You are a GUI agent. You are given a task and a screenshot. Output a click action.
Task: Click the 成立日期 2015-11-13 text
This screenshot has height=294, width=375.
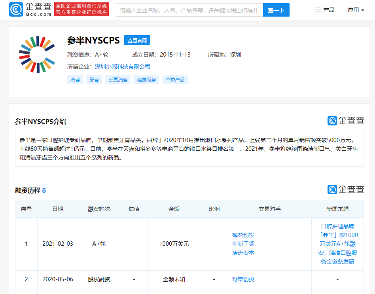[x=161, y=55]
